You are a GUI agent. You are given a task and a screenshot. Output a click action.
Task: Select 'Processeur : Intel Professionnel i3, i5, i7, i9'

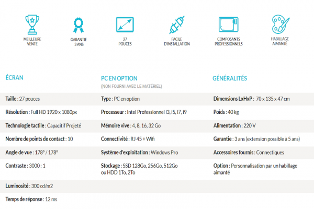pos(144,112)
